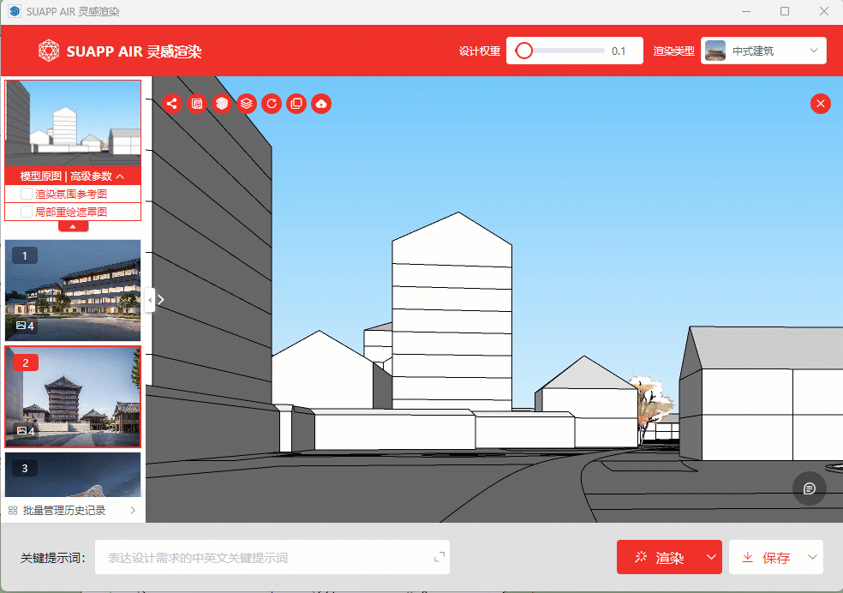Click the 关键提示词 label
The width and height of the screenshot is (843, 593).
[53, 558]
